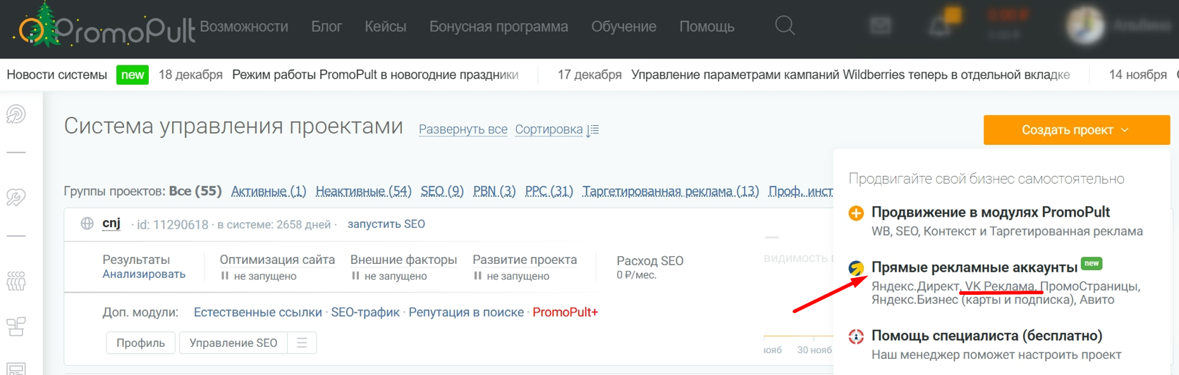Image resolution: width=1179 pixels, height=375 pixels.
Task: Click the user avatar picture
Action: 1084,26
